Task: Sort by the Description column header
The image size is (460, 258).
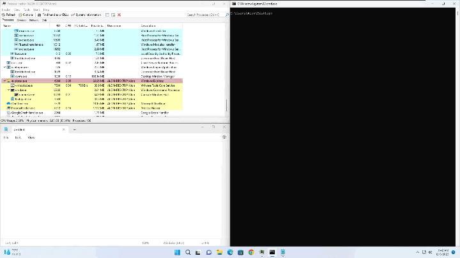Action: point(161,25)
